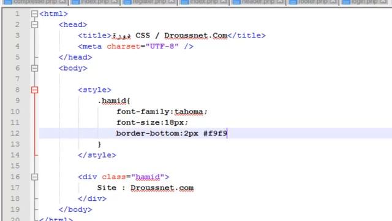
Task: Click the 'class' attribute in the div
Action: pyautogui.click(x=114, y=177)
